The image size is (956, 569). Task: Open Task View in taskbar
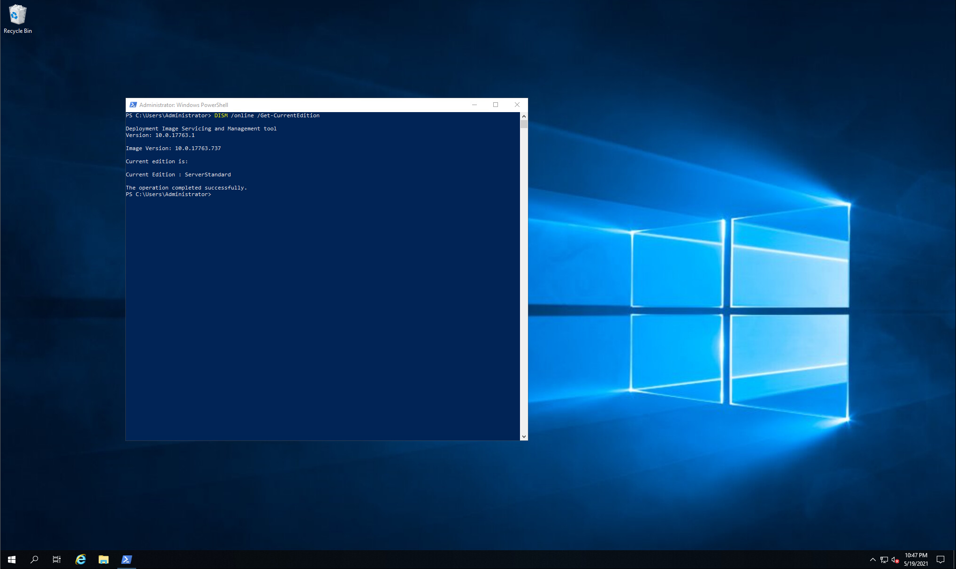pyautogui.click(x=56, y=559)
